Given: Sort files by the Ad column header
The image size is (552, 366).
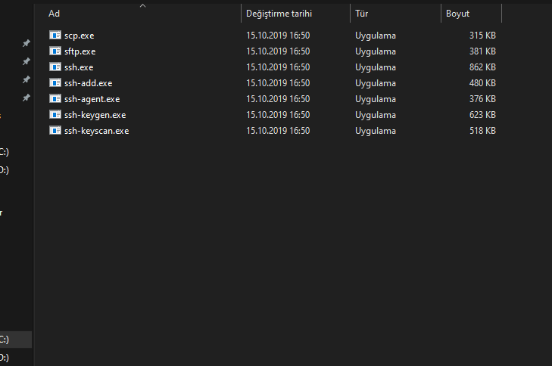Looking at the screenshot, I should coord(55,14).
